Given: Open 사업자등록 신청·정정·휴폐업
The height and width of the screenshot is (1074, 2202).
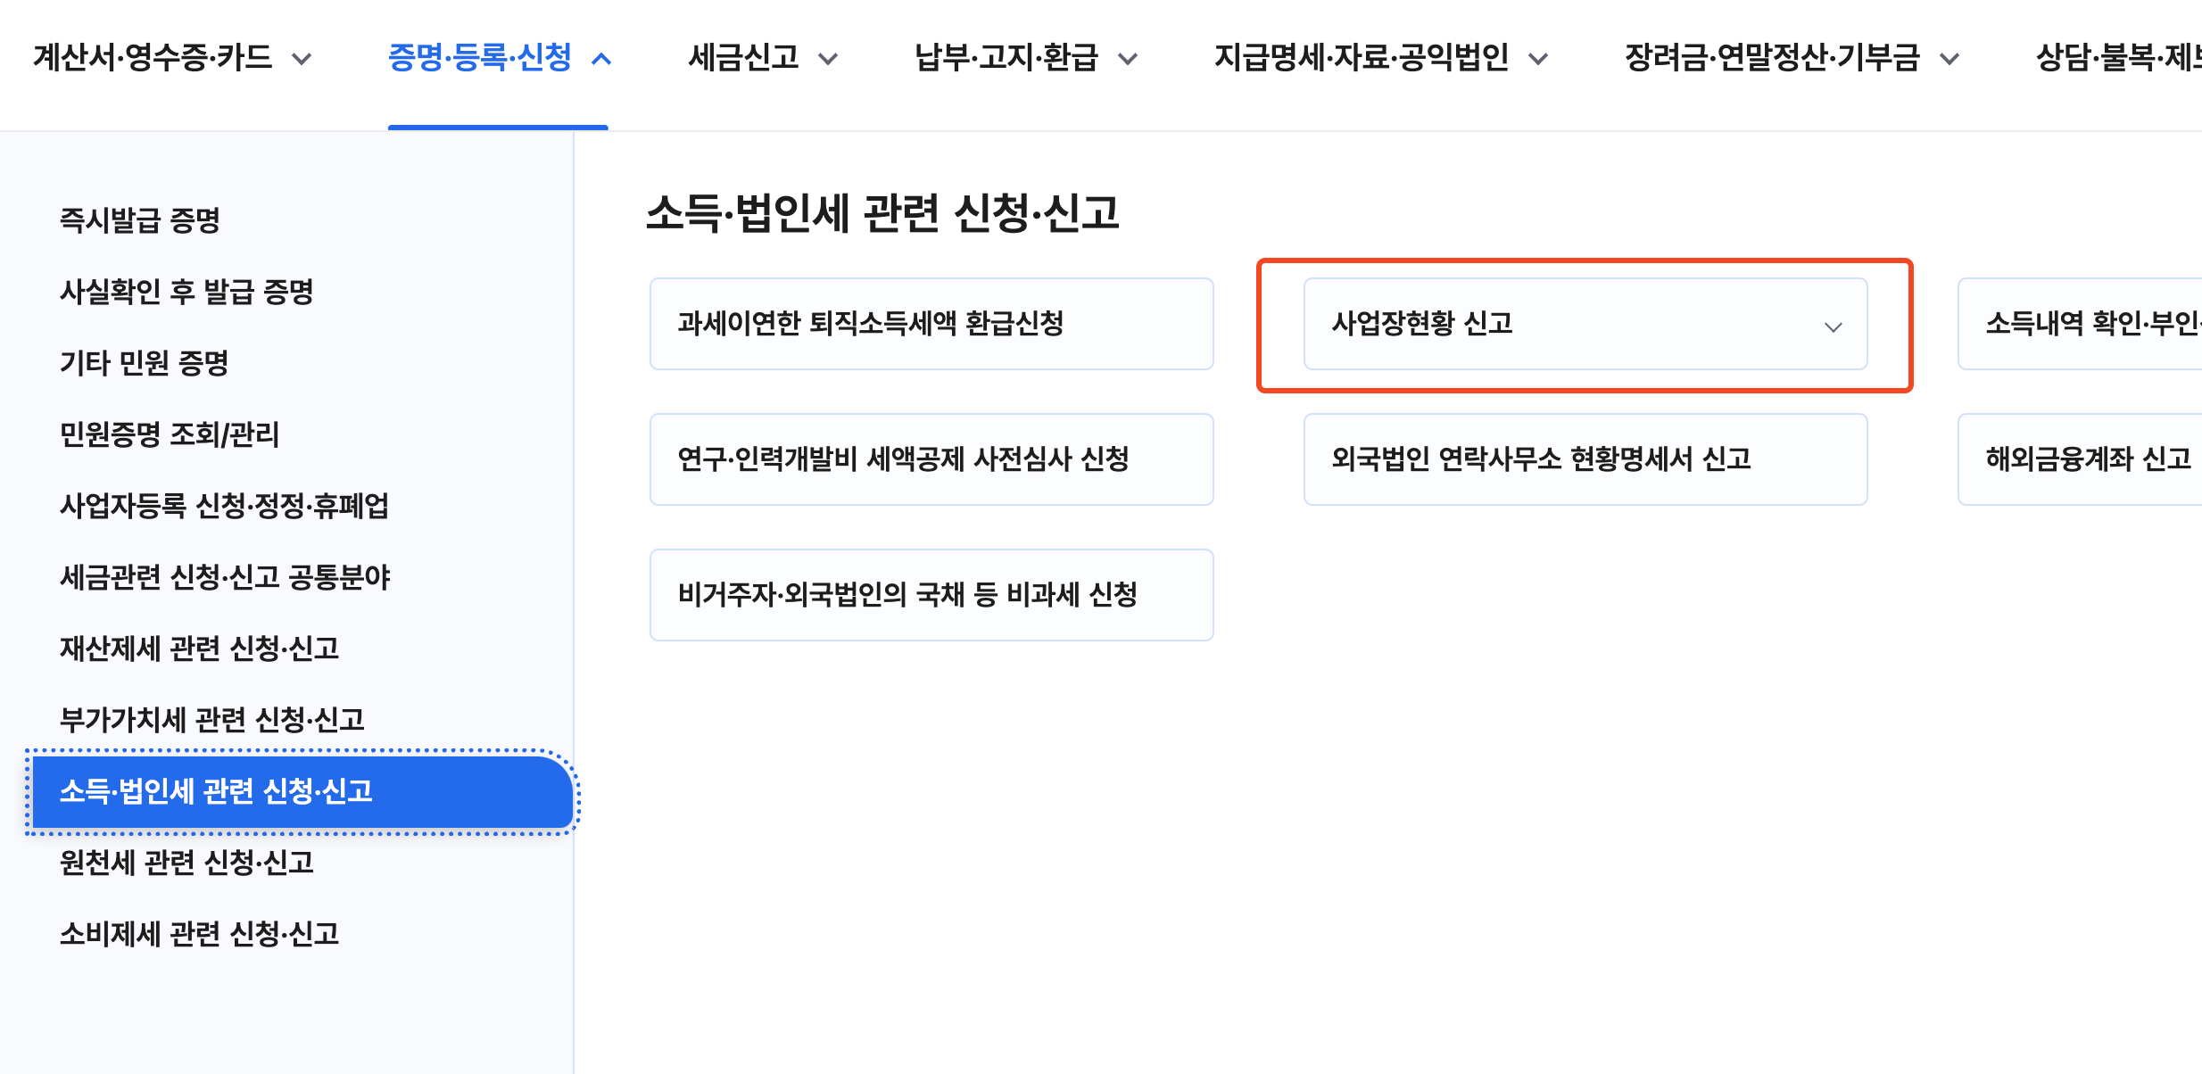Looking at the screenshot, I should (225, 506).
